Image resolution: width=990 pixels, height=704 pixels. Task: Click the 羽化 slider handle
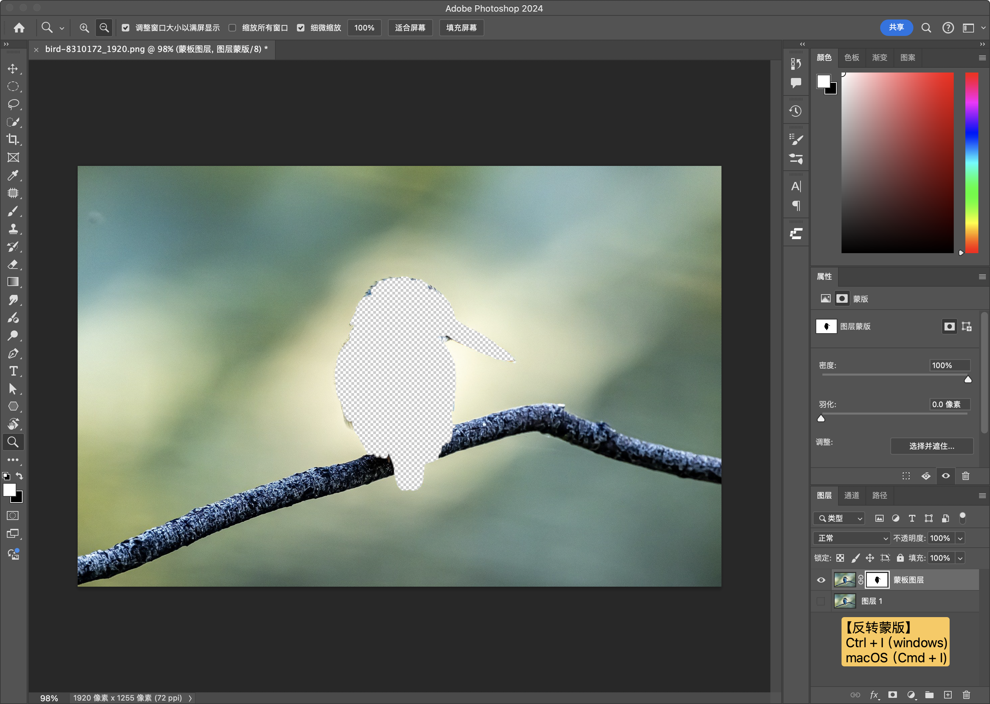[821, 418]
